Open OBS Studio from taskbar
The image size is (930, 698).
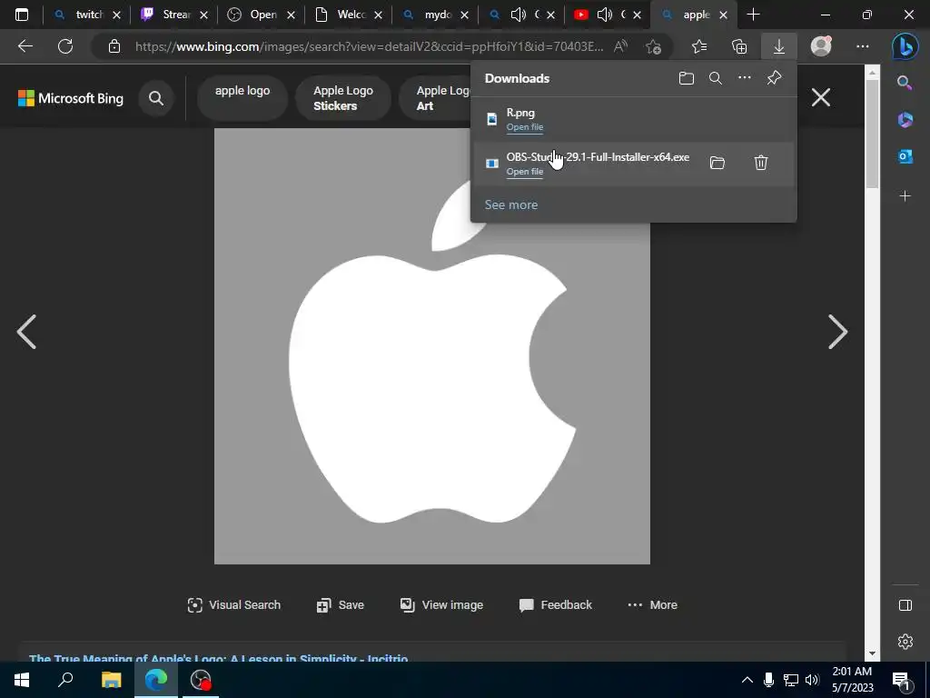(x=201, y=680)
